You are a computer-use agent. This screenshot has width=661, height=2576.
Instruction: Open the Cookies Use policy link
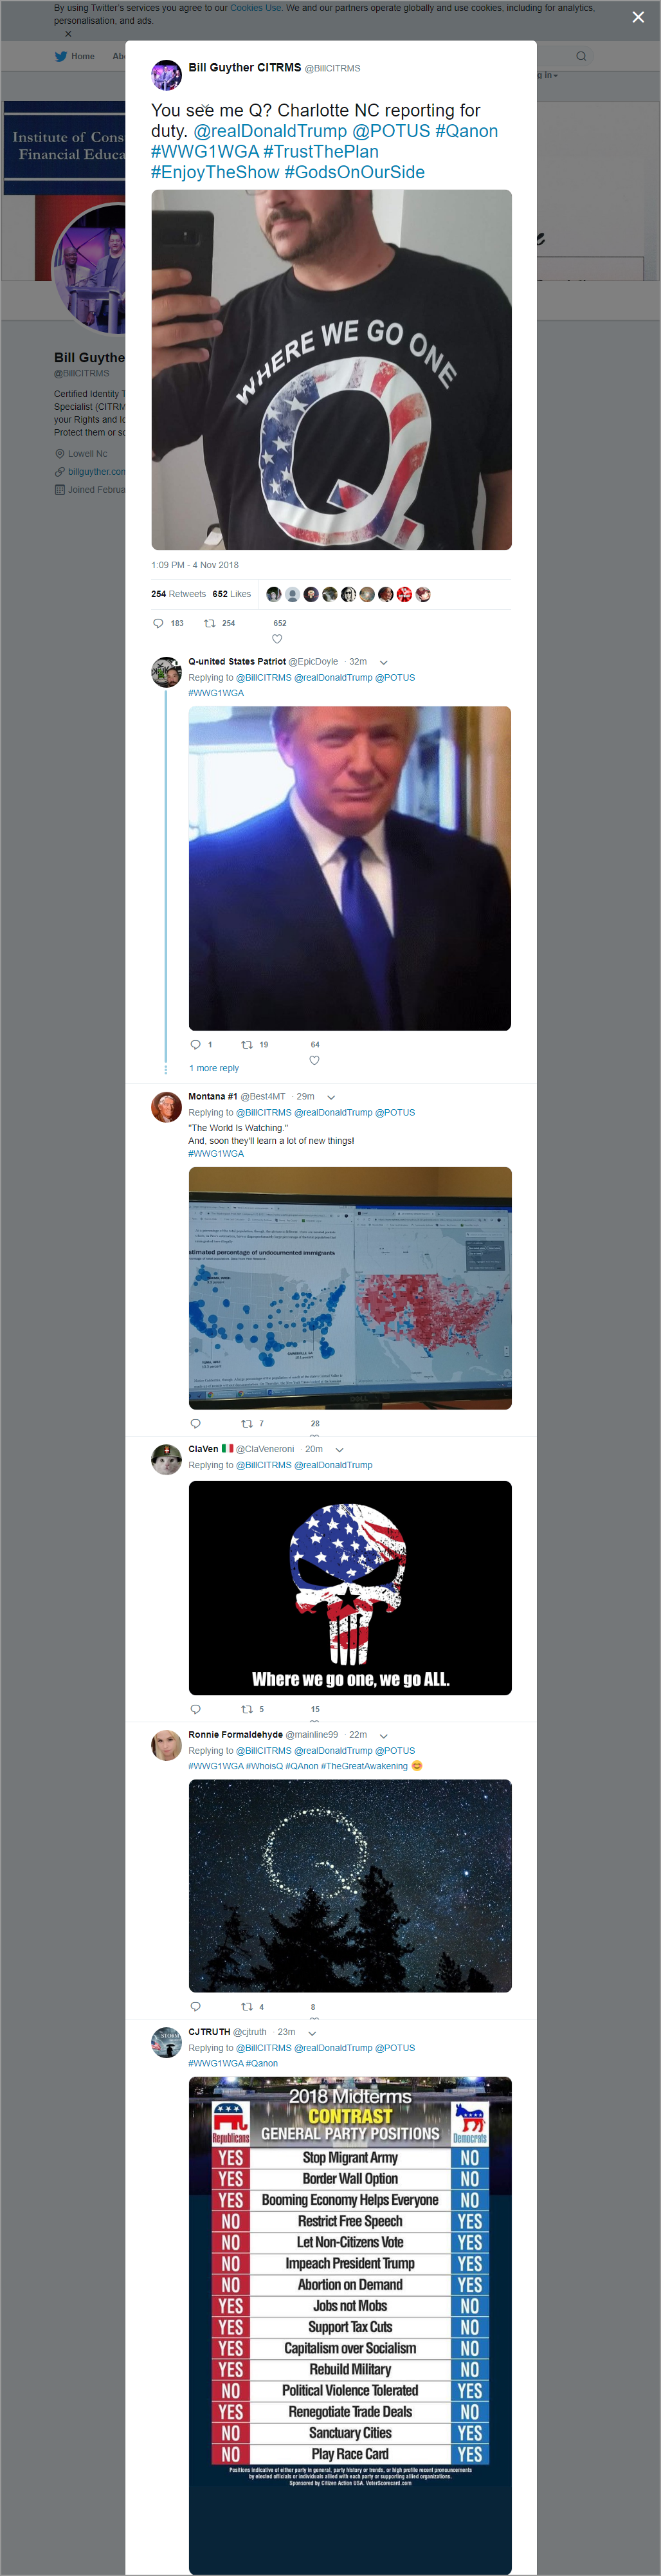[x=255, y=7]
